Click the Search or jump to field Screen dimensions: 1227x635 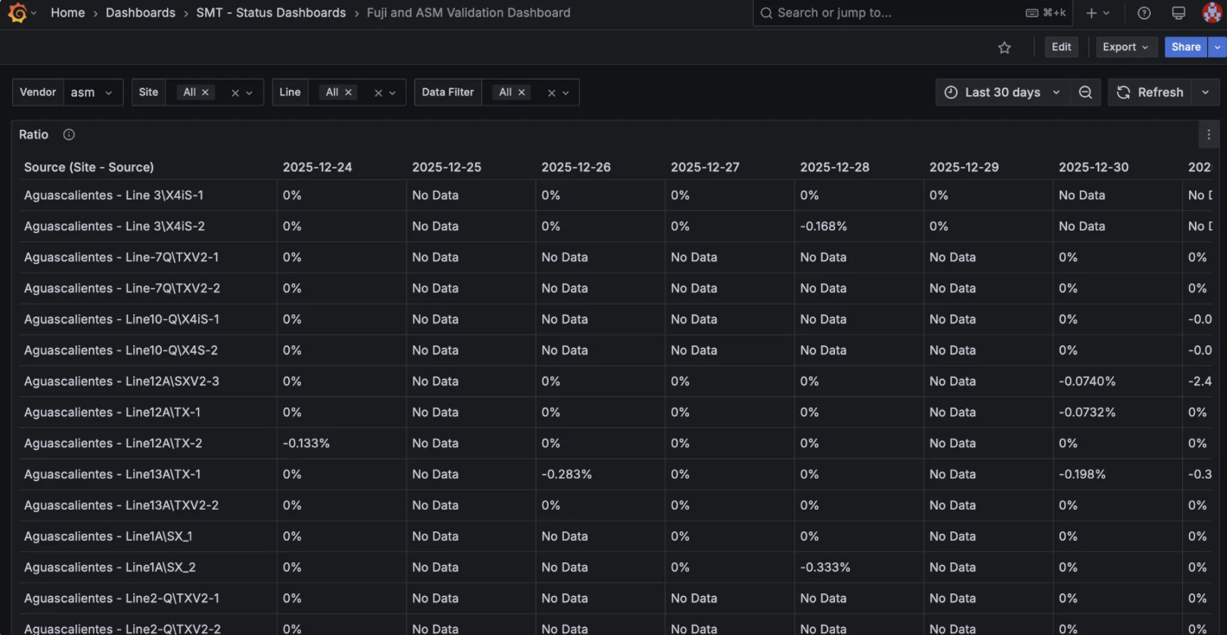(865, 12)
